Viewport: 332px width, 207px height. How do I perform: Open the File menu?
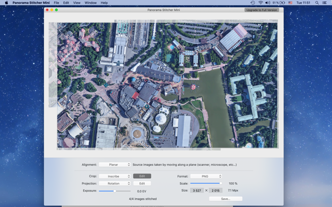pos(56,3)
